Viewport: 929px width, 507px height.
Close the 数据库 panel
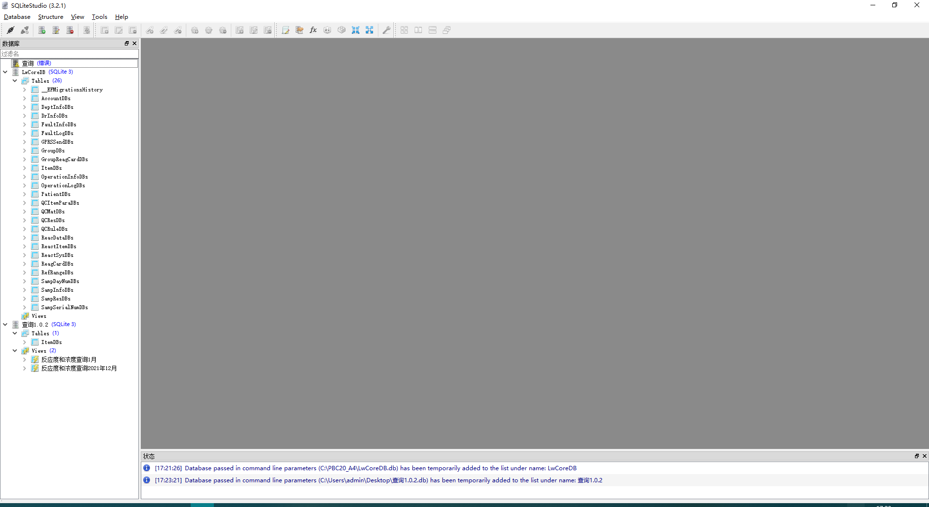(135, 44)
